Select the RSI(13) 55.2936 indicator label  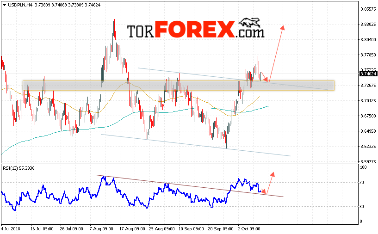(19, 168)
